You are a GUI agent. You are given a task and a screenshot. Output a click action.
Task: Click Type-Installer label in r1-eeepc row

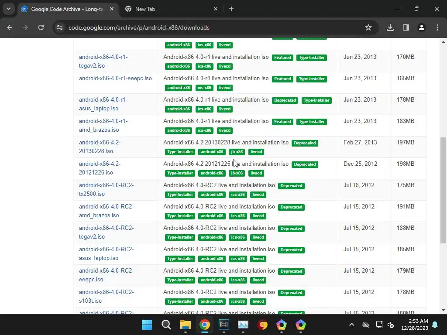[312, 79]
